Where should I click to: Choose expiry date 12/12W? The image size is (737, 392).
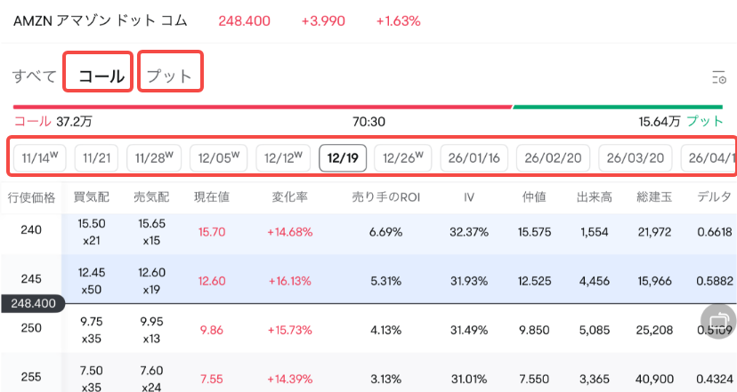[x=283, y=158]
